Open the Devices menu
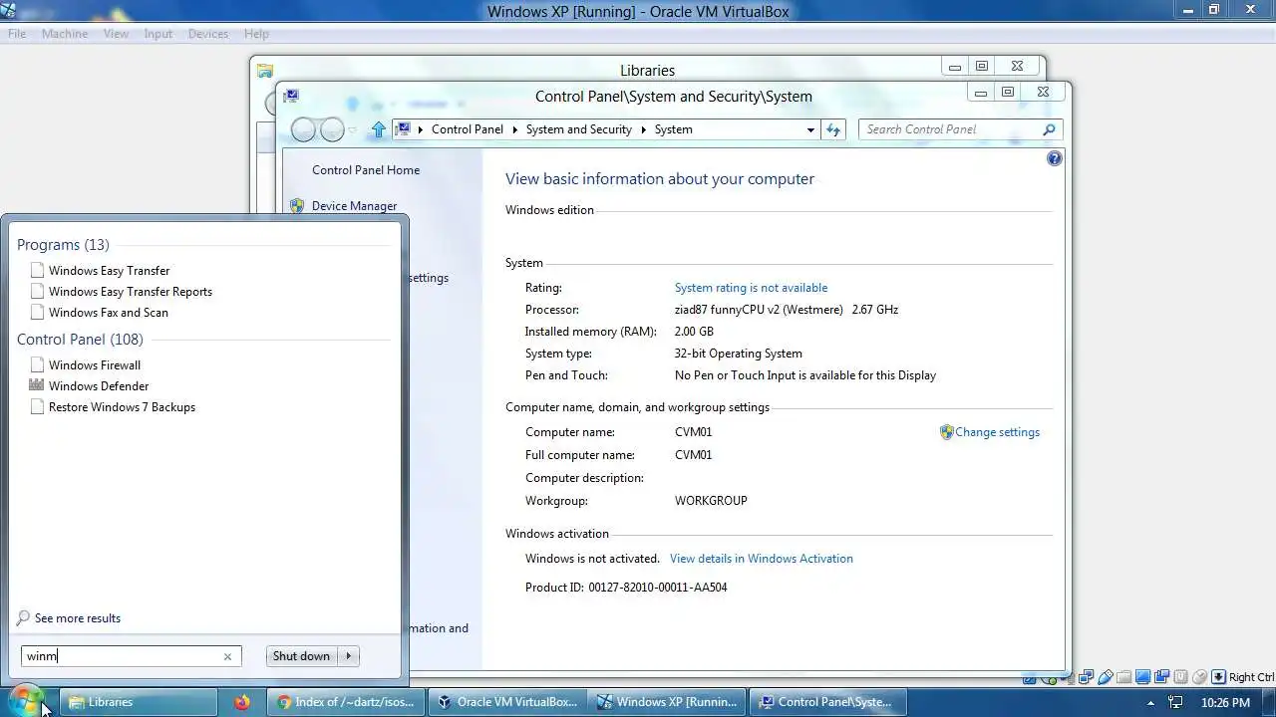This screenshot has height=717, width=1276. tap(208, 34)
